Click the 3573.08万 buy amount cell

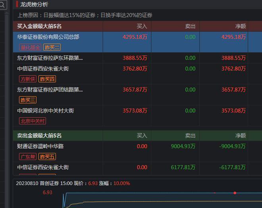tap(135, 111)
